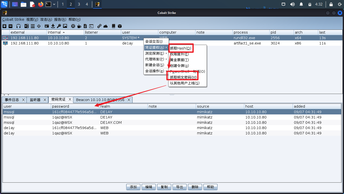
Task: Expand the 浏览探测(E) submenu
Action: (x=156, y=53)
